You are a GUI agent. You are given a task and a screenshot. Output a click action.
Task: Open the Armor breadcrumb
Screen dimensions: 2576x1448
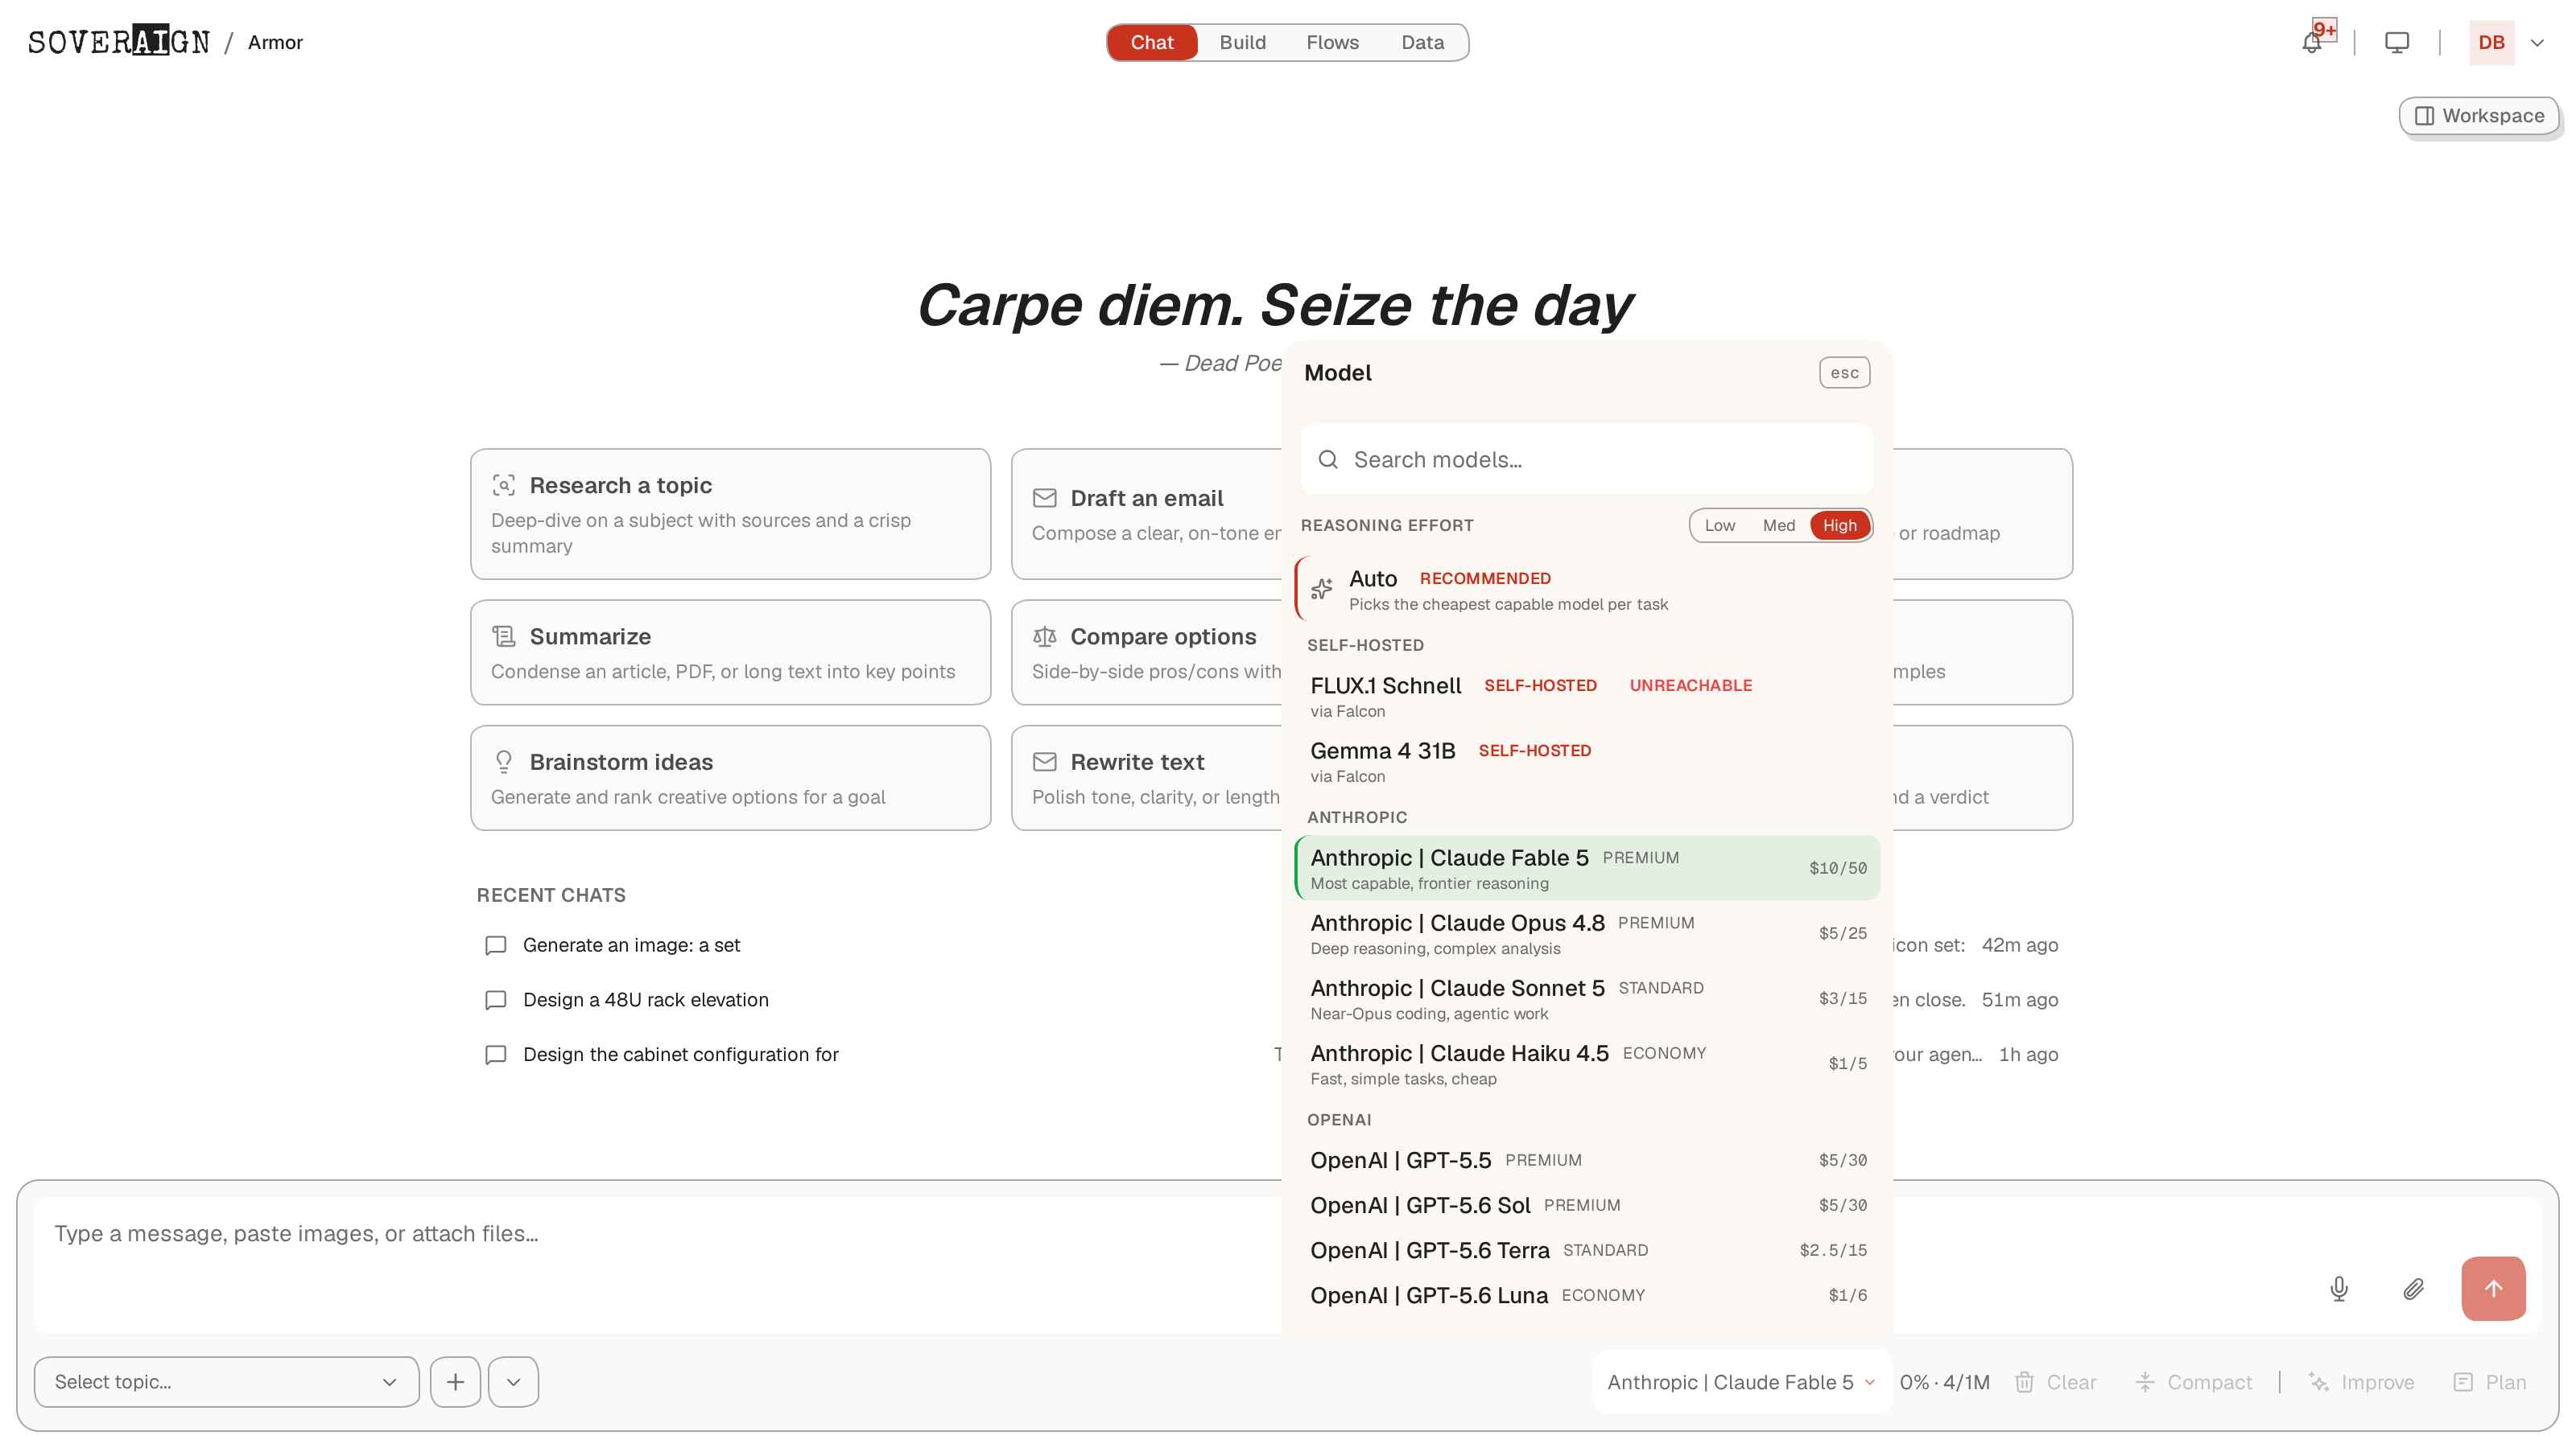tap(275, 43)
